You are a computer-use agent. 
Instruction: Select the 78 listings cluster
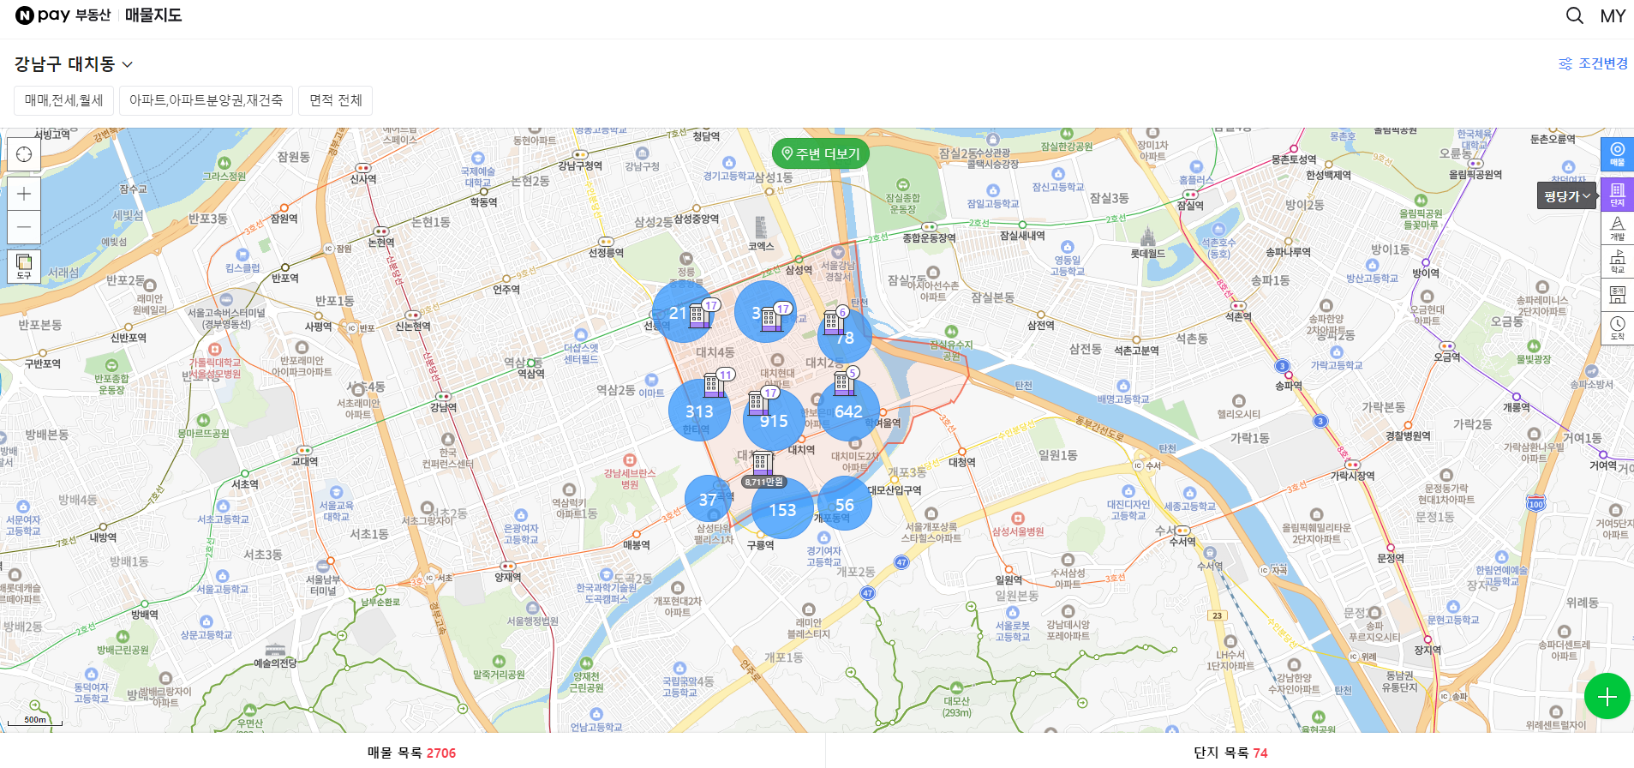pyautogui.click(x=845, y=338)
